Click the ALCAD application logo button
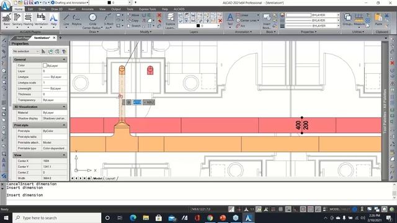397x223 pixels. [x=6, y=5]
